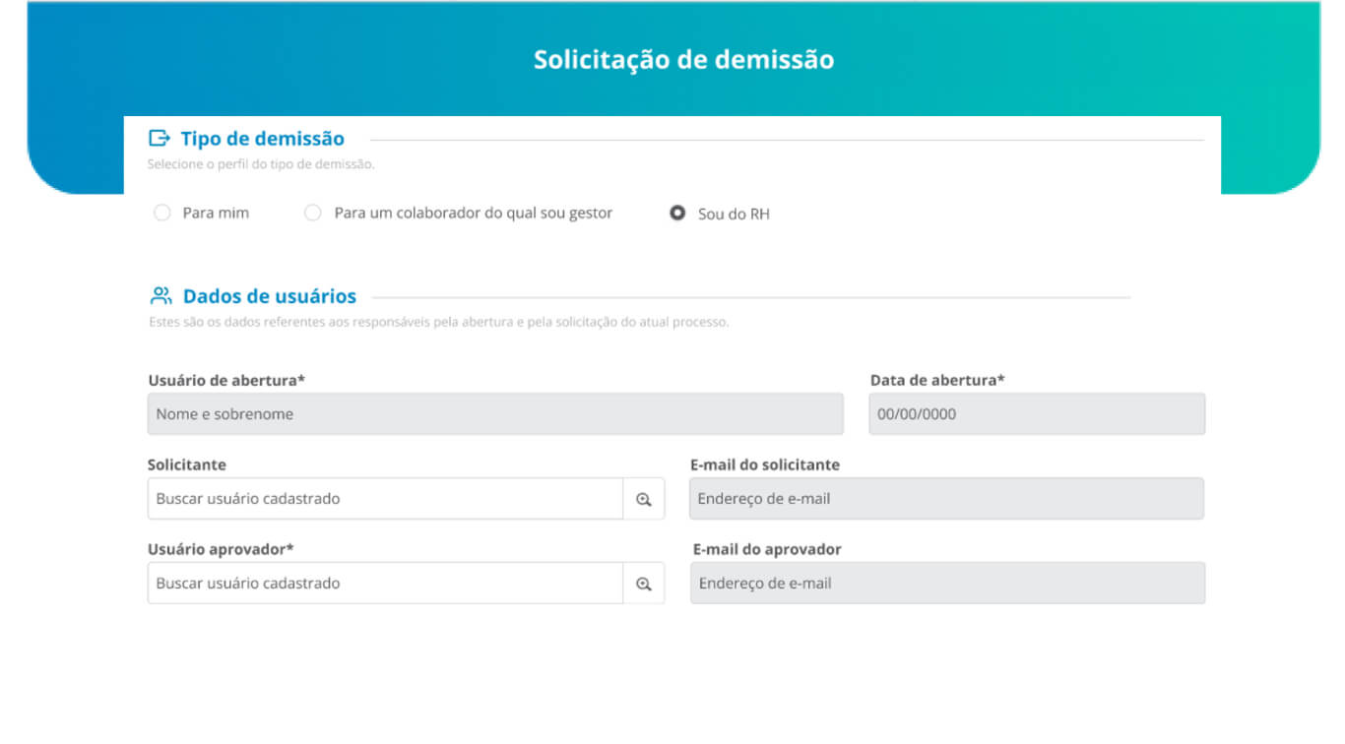The image size is (1345, 744).
Task: Click the 'Selecione o perfil' helper text
Action: [261, 164]
